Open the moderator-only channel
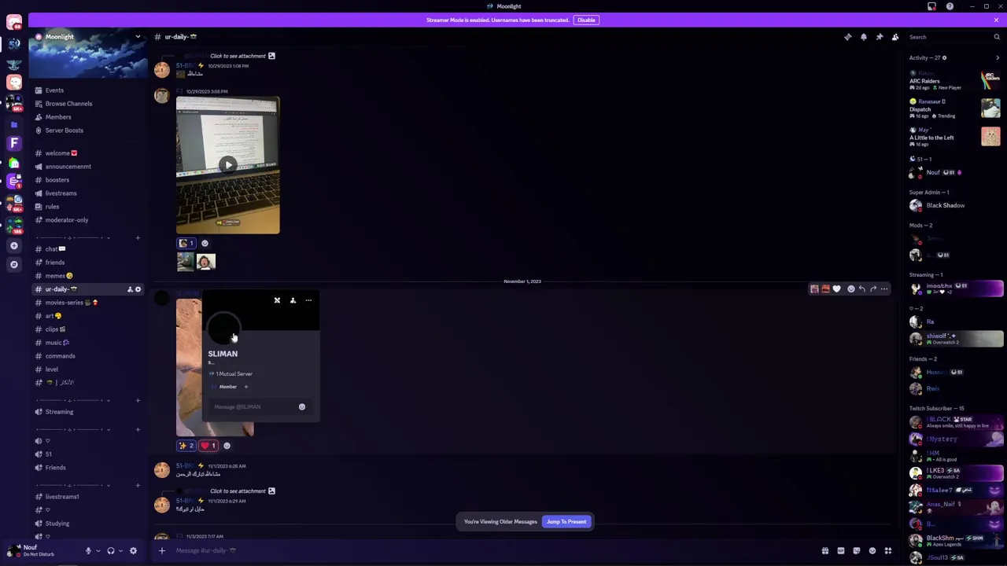 point(66,220)
